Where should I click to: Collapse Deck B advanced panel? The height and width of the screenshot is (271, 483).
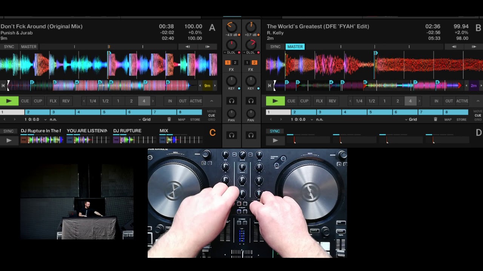(x=478, y=101)
